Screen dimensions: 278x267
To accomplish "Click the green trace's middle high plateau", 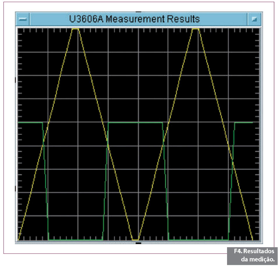I will coord(135,123).
